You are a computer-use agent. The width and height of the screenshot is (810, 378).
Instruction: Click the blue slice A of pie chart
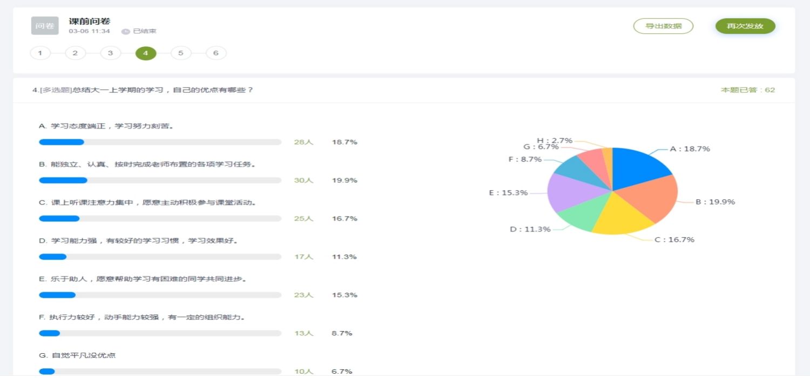tap(636, 167)
